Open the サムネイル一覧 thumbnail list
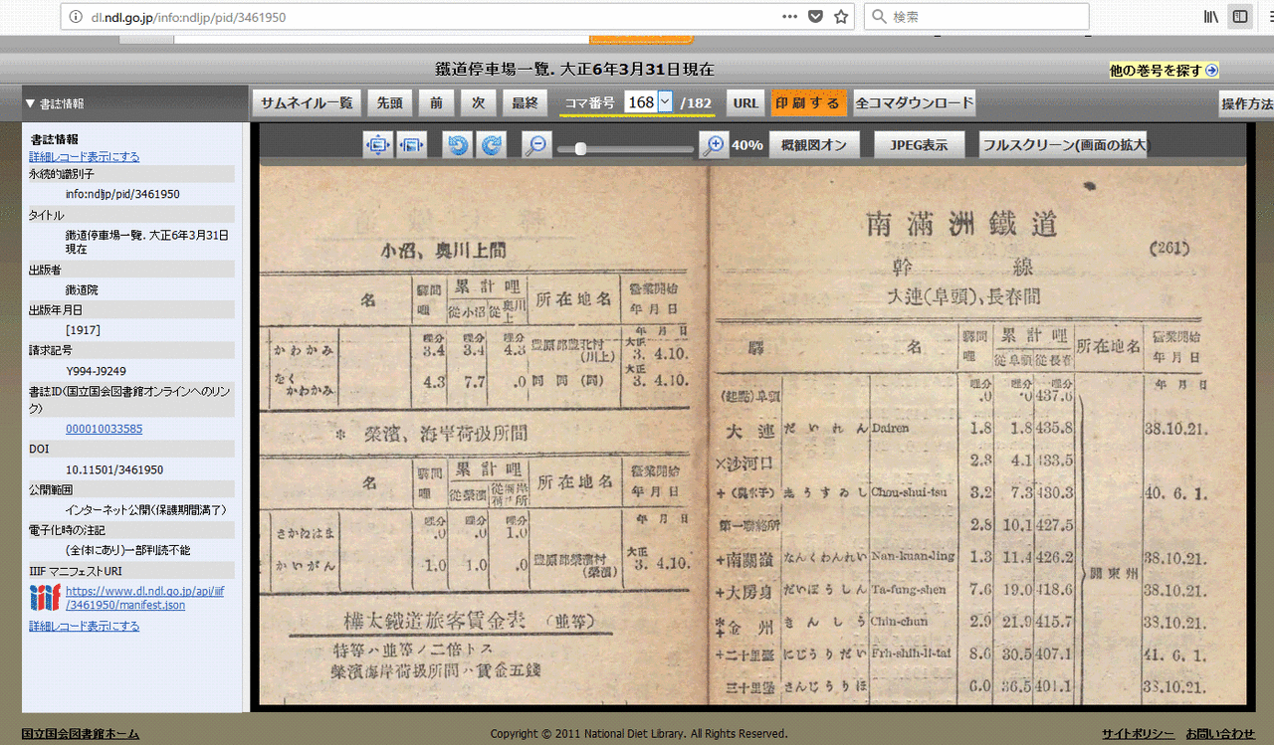The height and width of the screenshot is (745, 1274). point(308,102)
